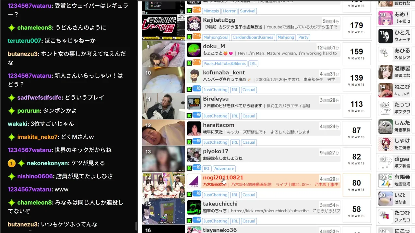Screen dimensions: 415x233
Task: Click the 113 viewers count box
Action: (x=356, y=106)
